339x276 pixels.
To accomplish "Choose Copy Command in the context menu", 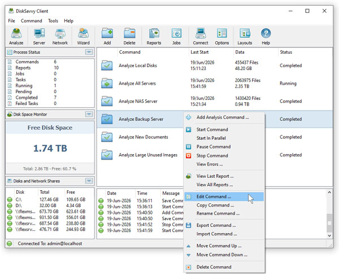I will click(224, 205).
